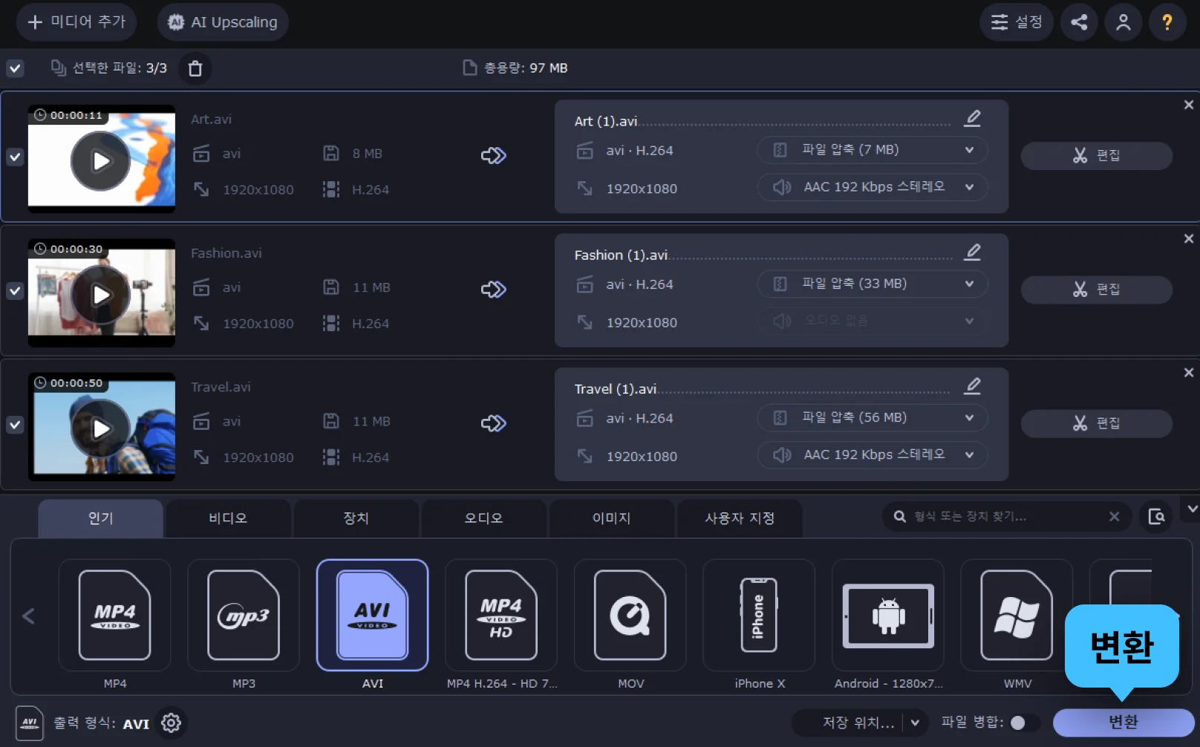Expand the 저장 위치 save location dropdown
The height and width of the screenshot is (747, 1200).
coord(915,722)
